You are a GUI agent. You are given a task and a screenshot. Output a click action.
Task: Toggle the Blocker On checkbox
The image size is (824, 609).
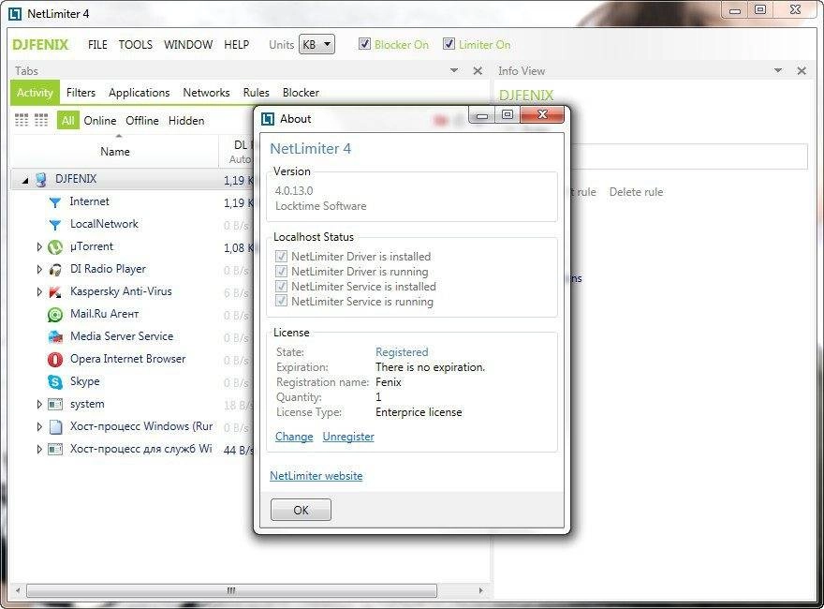click(364, 44)
